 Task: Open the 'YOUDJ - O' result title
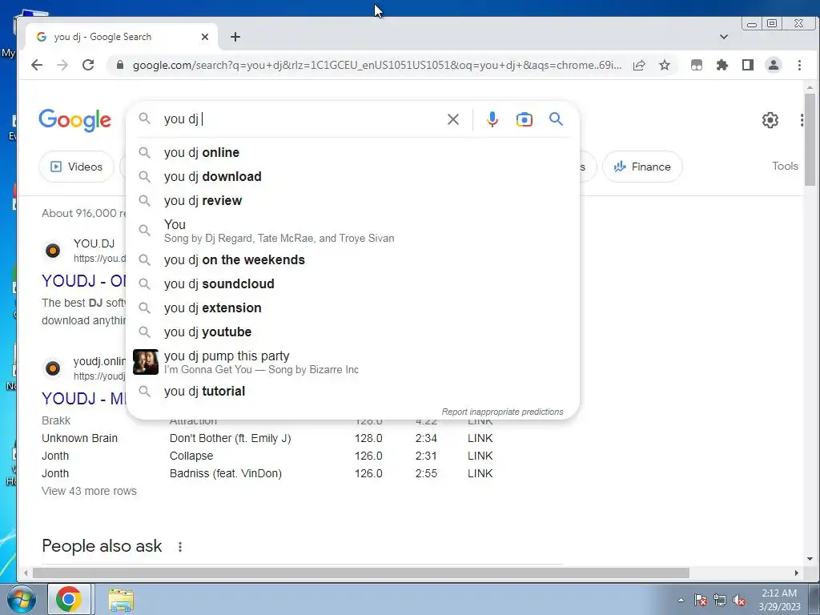tap(83, 281)
